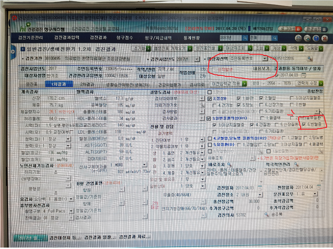Click the 내용보기 button
Viewport: 333px width, 249px height.
tap(261, 69)
